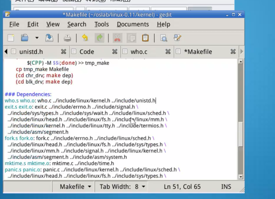Open the Makefile language selector dropdown
The image size is (275, 199).
pos(75,187)
